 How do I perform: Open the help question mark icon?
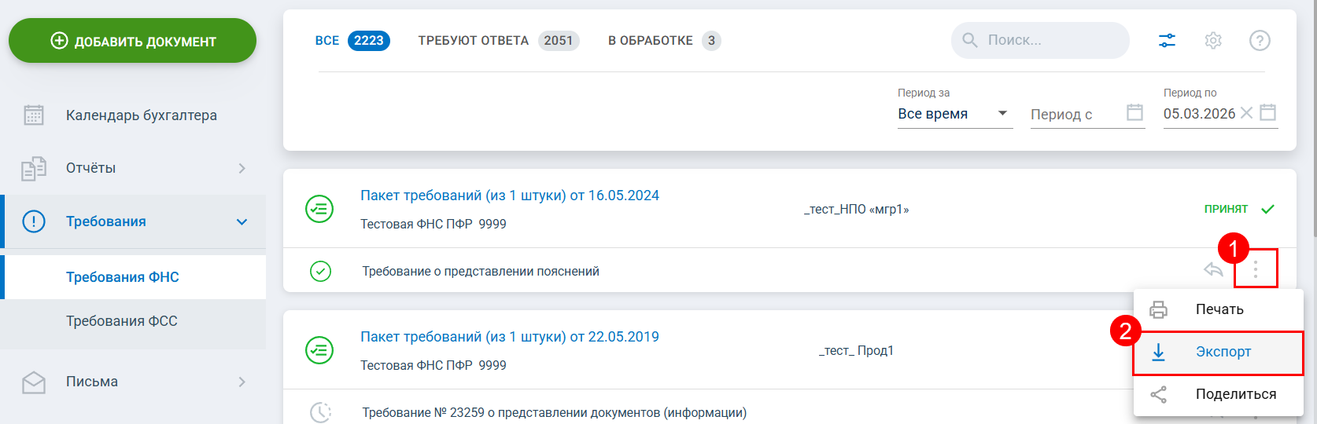[1260, 40]
